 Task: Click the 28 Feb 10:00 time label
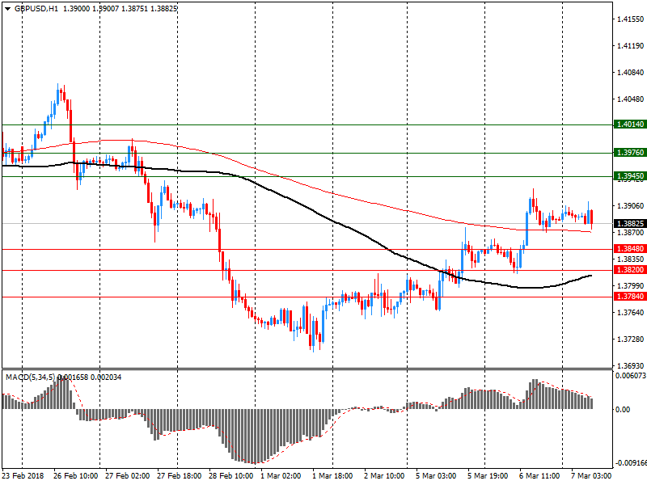(230, 475)
